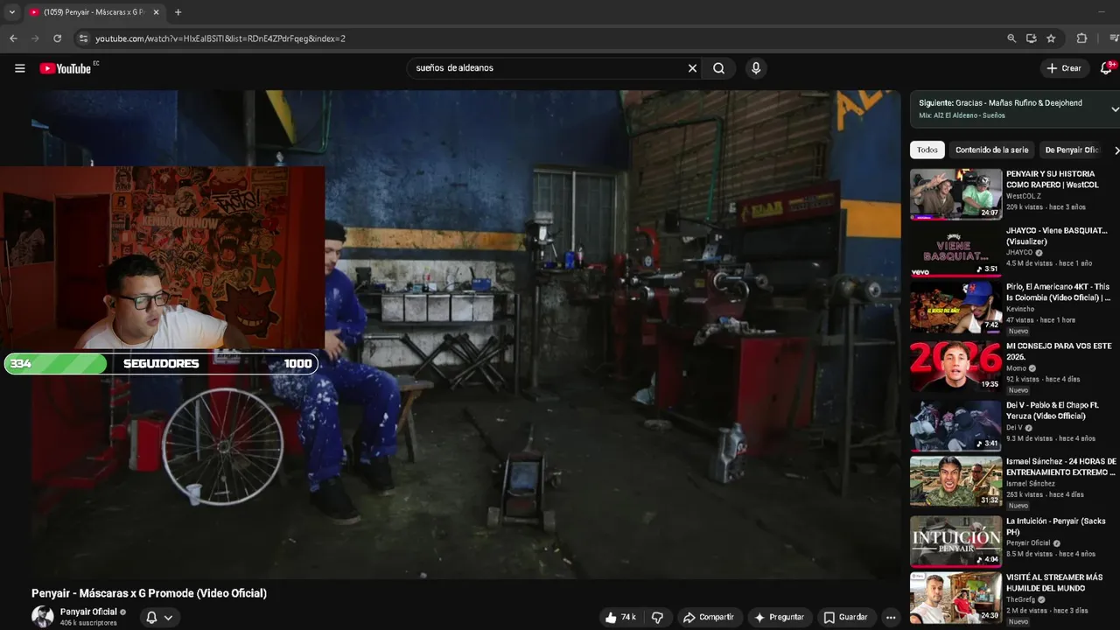Bookmark this page with star
Viewport: 1120px width, 630px height.
tap(1051, 38)
